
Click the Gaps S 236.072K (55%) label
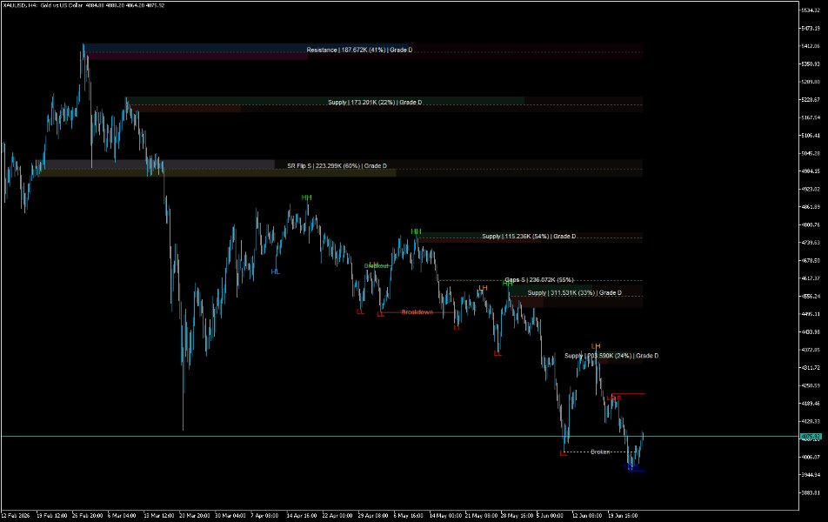[x=539, y=279]
